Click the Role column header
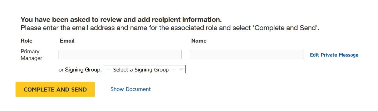 tap(27, 41)
